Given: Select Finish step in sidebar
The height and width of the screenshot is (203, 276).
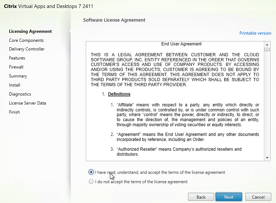Looking at the screenshot, I should pos(14,112).
